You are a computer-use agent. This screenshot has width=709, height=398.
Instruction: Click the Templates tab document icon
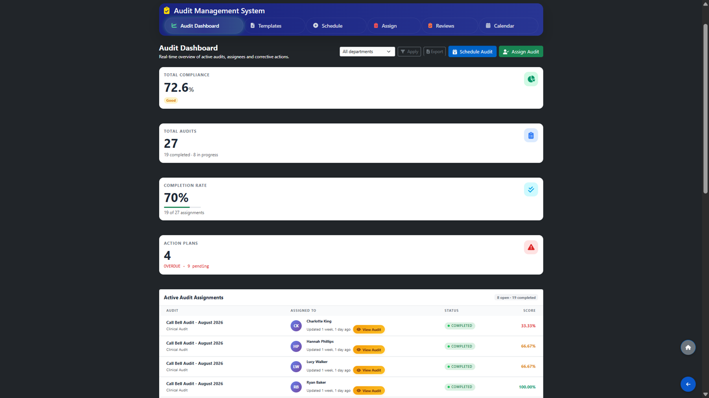[x=252, y=26]
